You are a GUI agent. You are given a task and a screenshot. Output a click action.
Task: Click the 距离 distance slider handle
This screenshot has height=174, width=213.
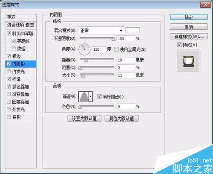[x=86, y=61]
